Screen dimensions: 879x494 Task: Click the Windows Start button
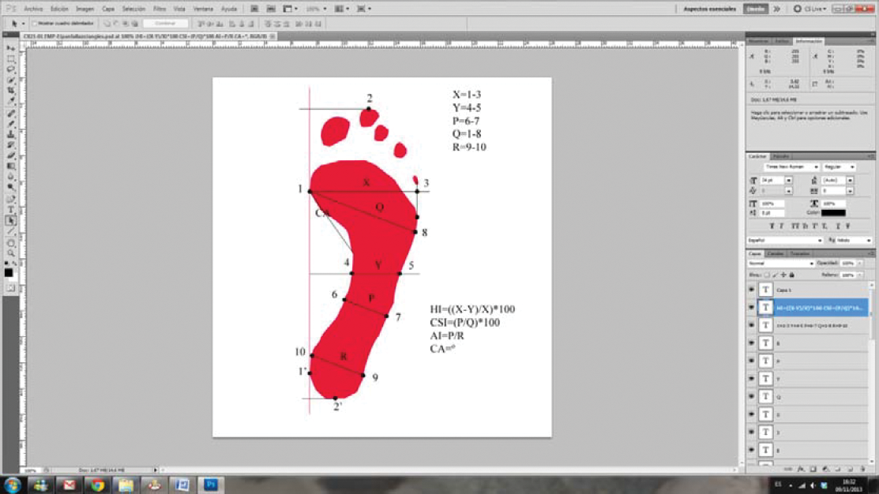click(12, 485)
